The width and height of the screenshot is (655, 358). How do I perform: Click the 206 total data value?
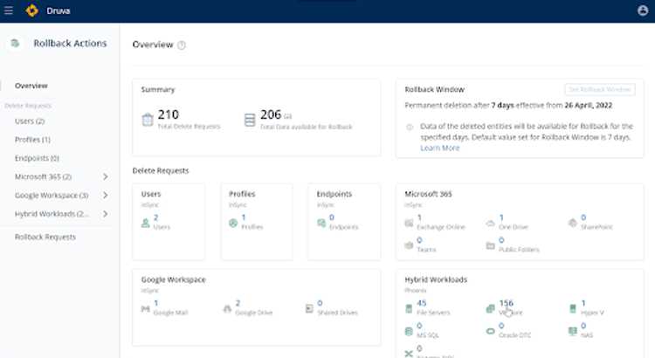coord(271,114)
